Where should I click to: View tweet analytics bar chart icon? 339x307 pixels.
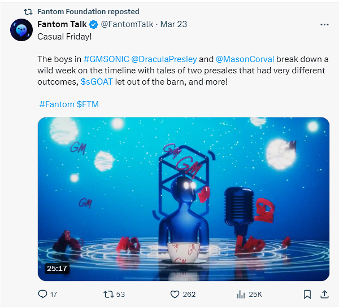[241, 294]
